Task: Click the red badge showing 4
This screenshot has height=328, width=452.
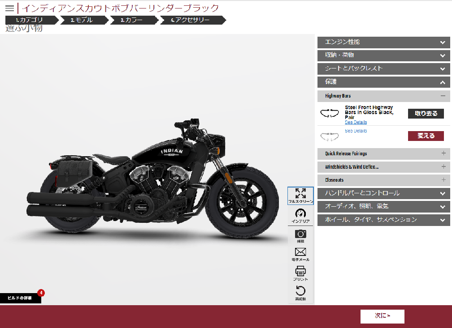Action: coord(41,293)
